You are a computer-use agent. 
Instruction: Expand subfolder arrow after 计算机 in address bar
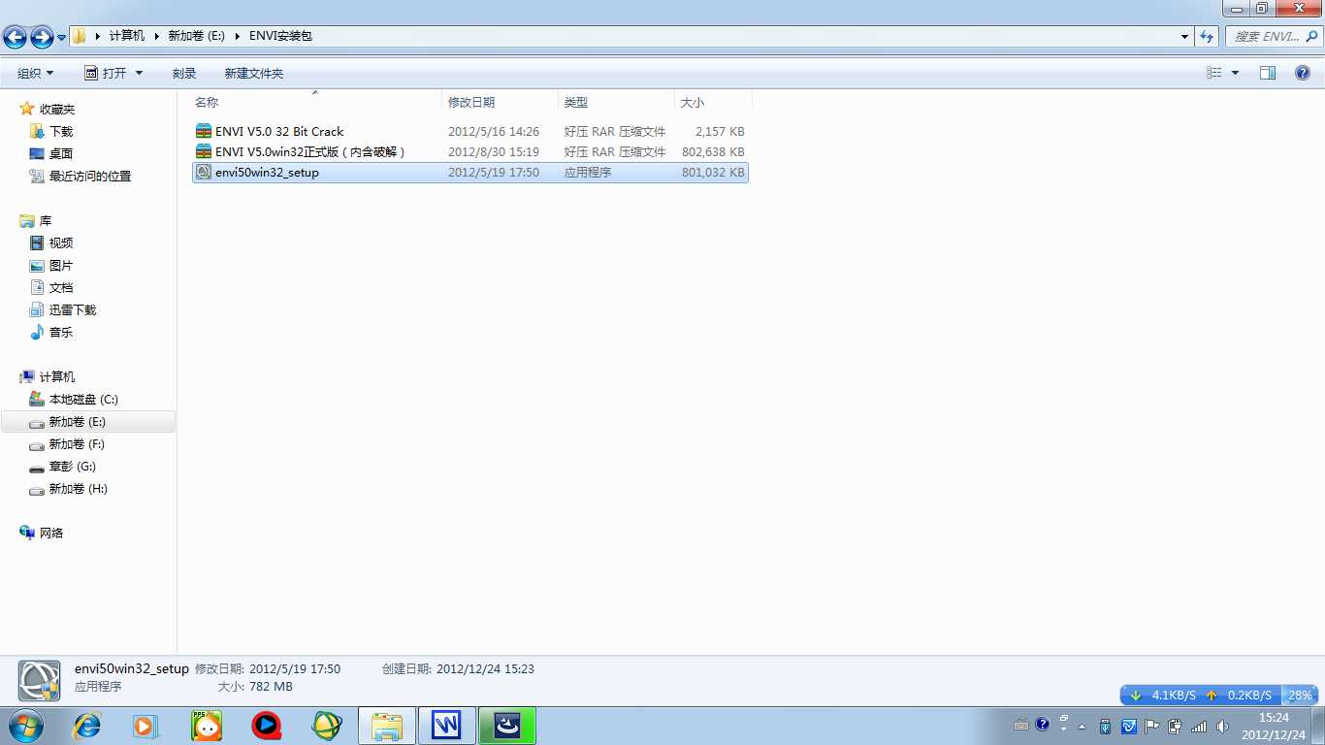tap(157, 36)
